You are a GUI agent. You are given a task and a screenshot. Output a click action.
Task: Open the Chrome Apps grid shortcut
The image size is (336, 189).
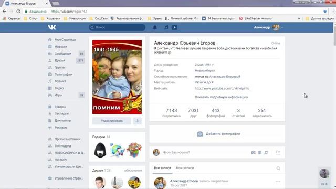tap(4, 19)
